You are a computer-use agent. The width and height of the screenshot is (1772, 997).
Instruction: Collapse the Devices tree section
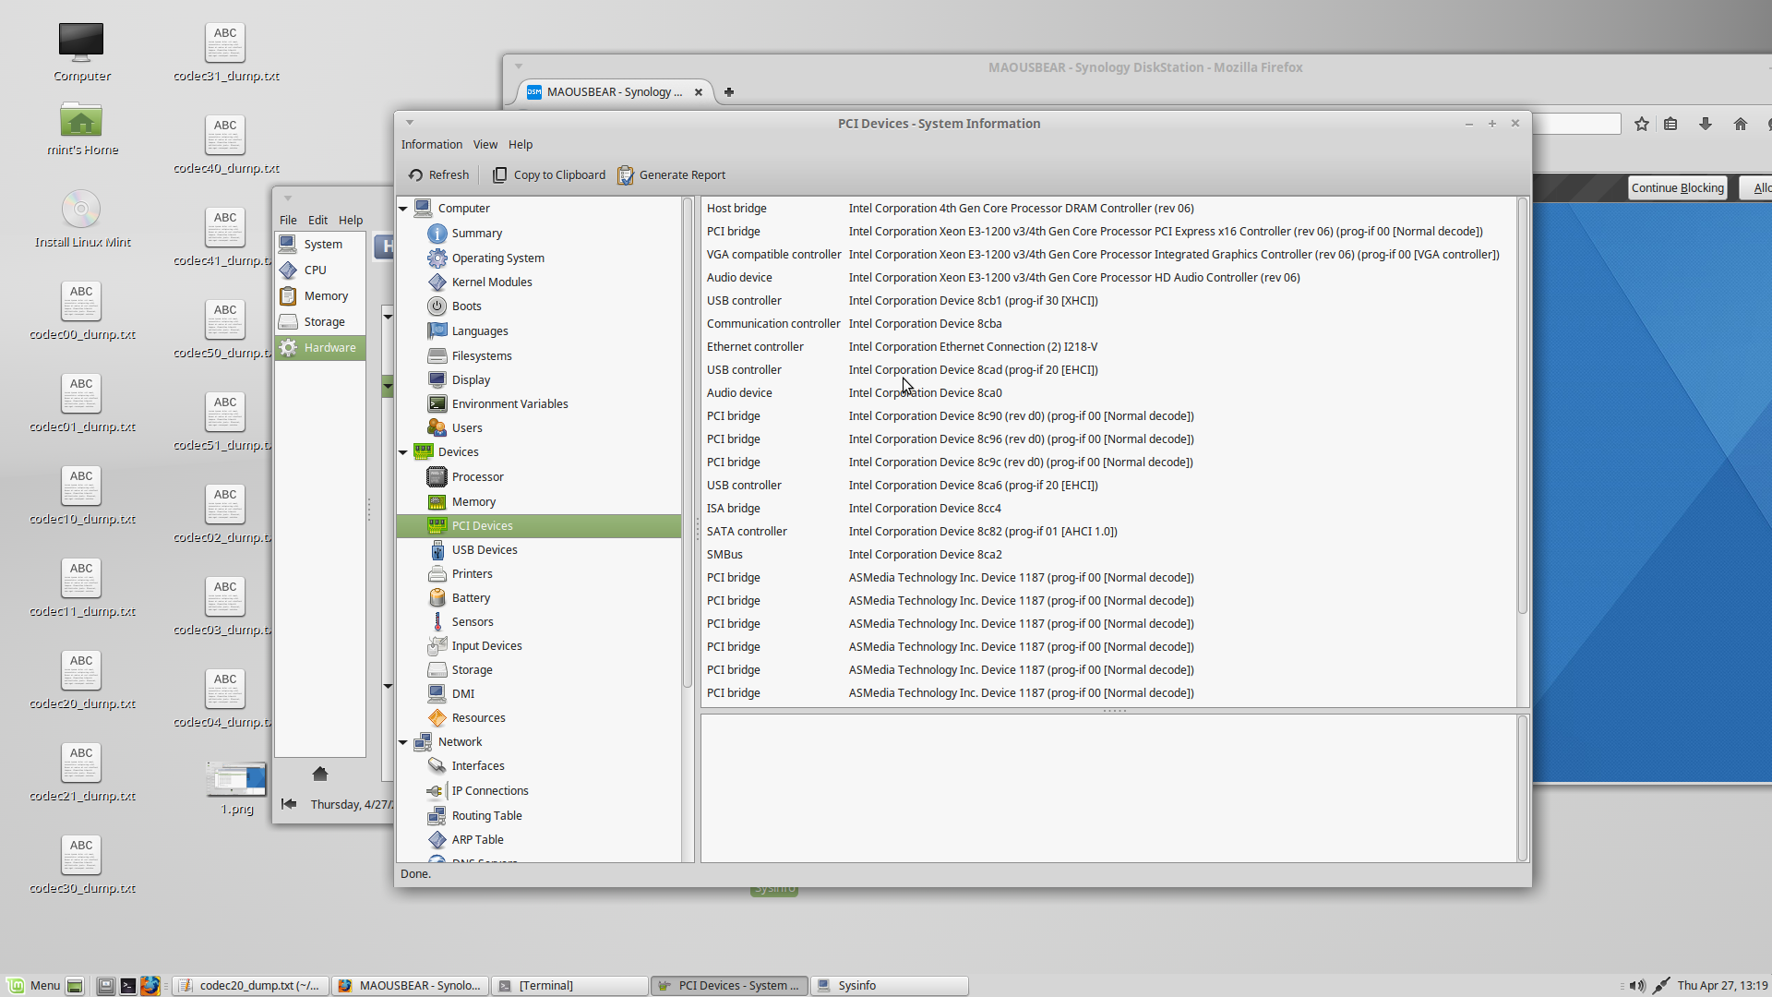pos(403,452)
